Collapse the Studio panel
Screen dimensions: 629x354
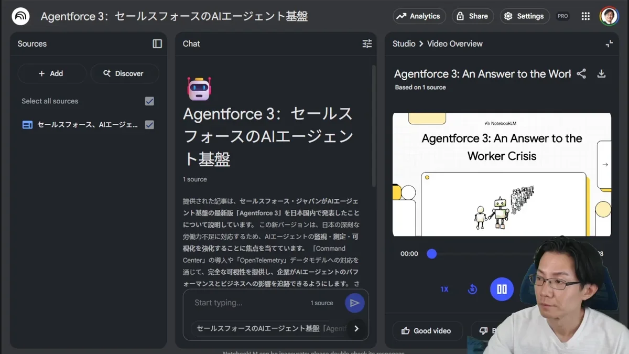click(609, 44)
